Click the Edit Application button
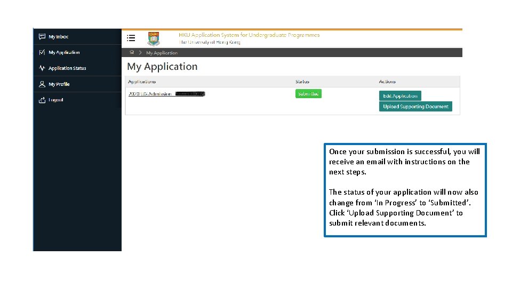Screen dimensions: 512x288 pyautogui.click(x=400, y=95)
